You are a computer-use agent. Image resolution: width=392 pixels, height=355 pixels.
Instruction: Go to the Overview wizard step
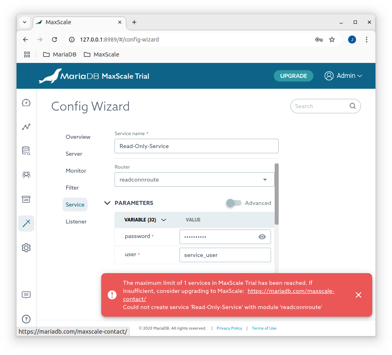[x=78, y=137]
